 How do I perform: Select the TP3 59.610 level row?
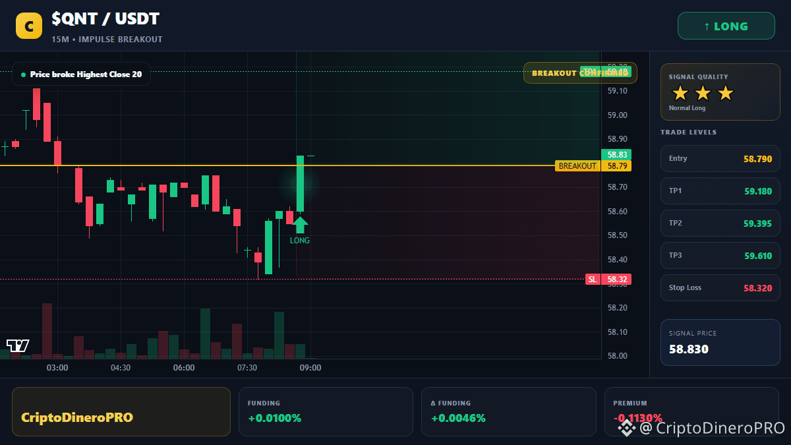click(x=720, y=256)
